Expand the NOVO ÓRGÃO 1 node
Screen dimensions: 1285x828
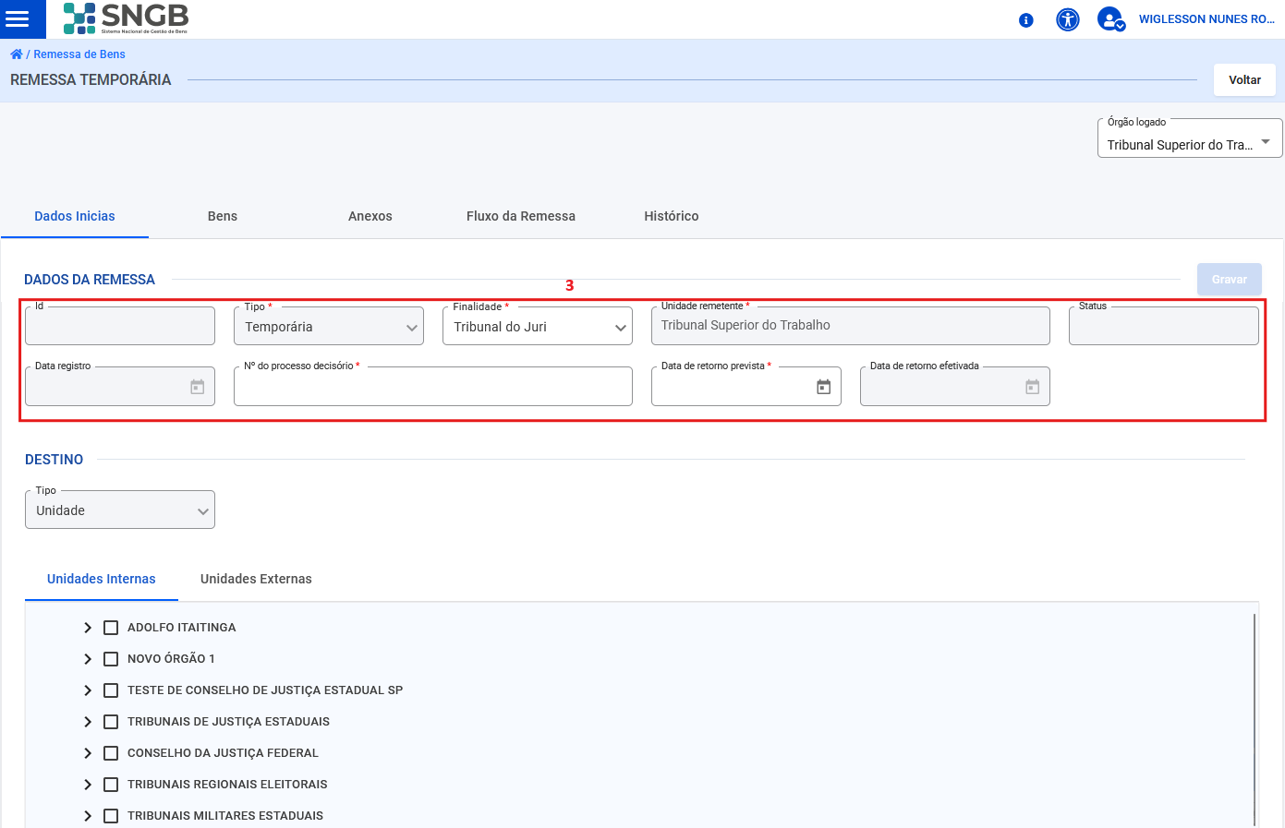88,659
